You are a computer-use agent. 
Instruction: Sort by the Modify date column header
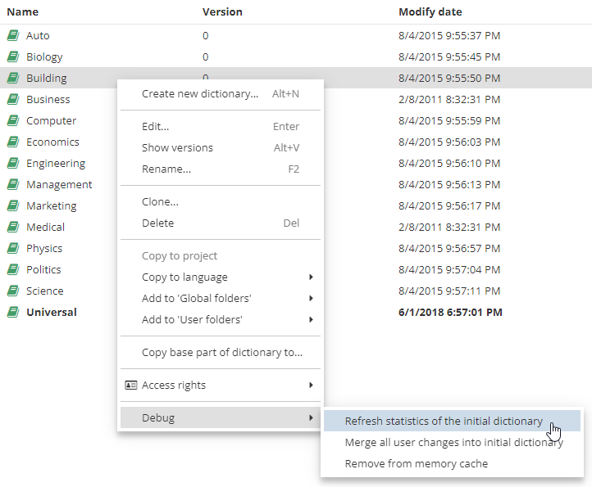[430, 12]
